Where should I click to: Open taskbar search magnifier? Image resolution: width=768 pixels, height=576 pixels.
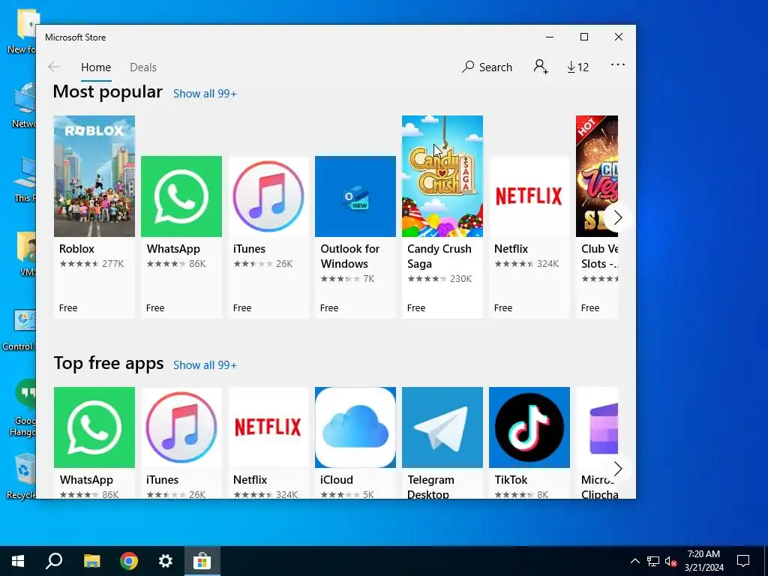54,561
